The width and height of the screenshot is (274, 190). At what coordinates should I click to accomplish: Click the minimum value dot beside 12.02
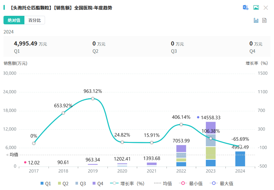point(25,162)
